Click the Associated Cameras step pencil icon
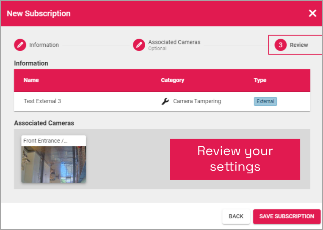The height and width of the screenshot is (230, 323). [x=139, y=45]
